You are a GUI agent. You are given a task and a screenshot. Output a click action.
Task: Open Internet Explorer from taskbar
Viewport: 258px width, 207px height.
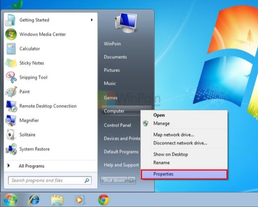pyautogui.click(x=34, y=200)
